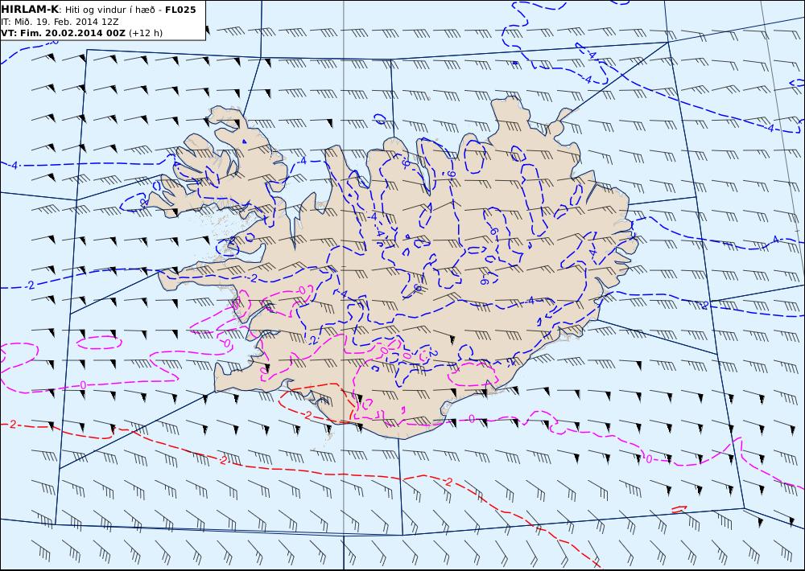
Task: Click the 'VT: Fim. 20.02.2014 00Z' valid time
Action: click(63, 33)
